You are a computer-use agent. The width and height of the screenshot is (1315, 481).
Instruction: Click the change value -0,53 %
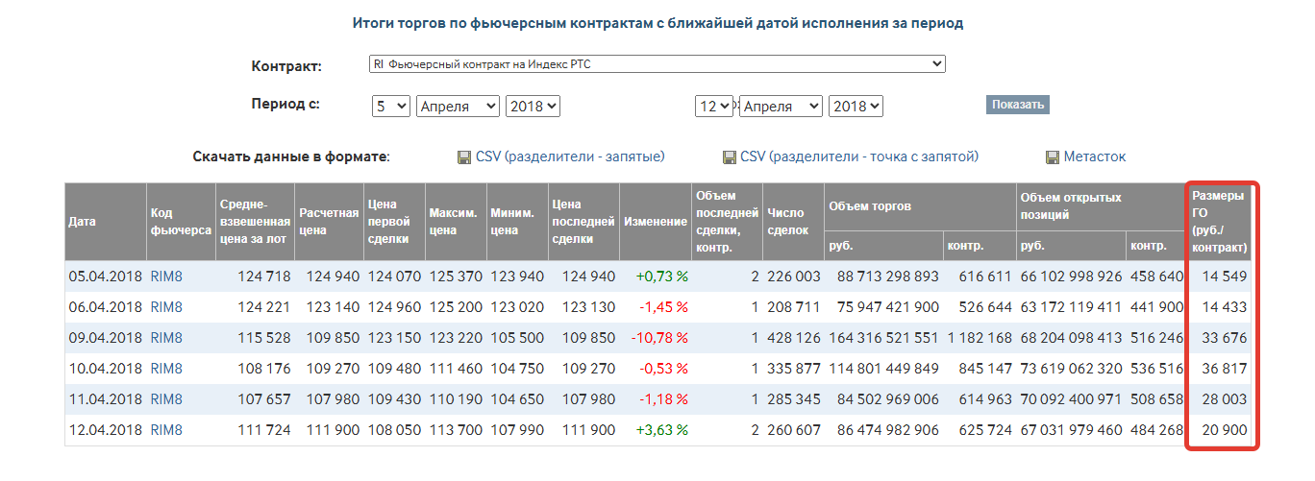click(x=663, y=369)
